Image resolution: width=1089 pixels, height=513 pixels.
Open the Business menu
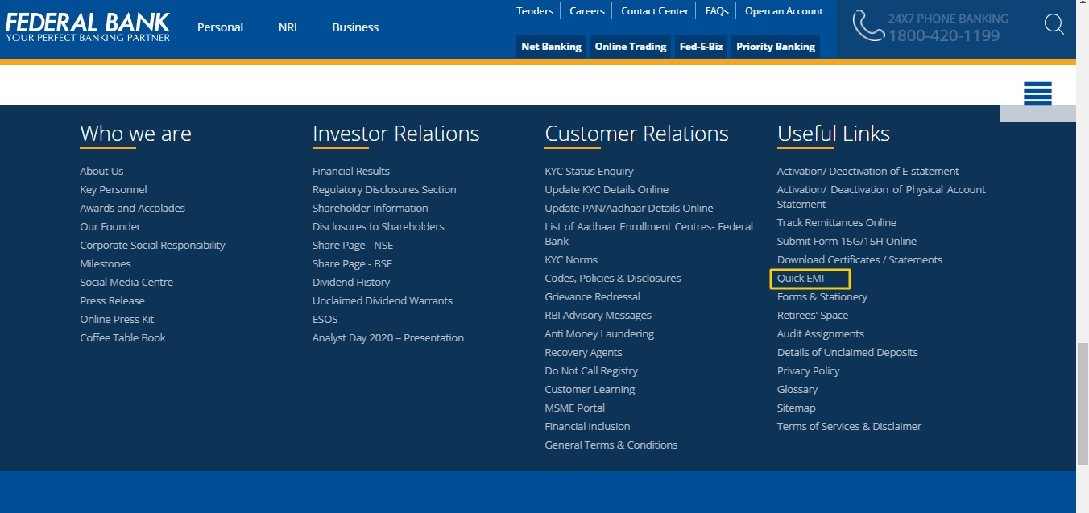355,27
